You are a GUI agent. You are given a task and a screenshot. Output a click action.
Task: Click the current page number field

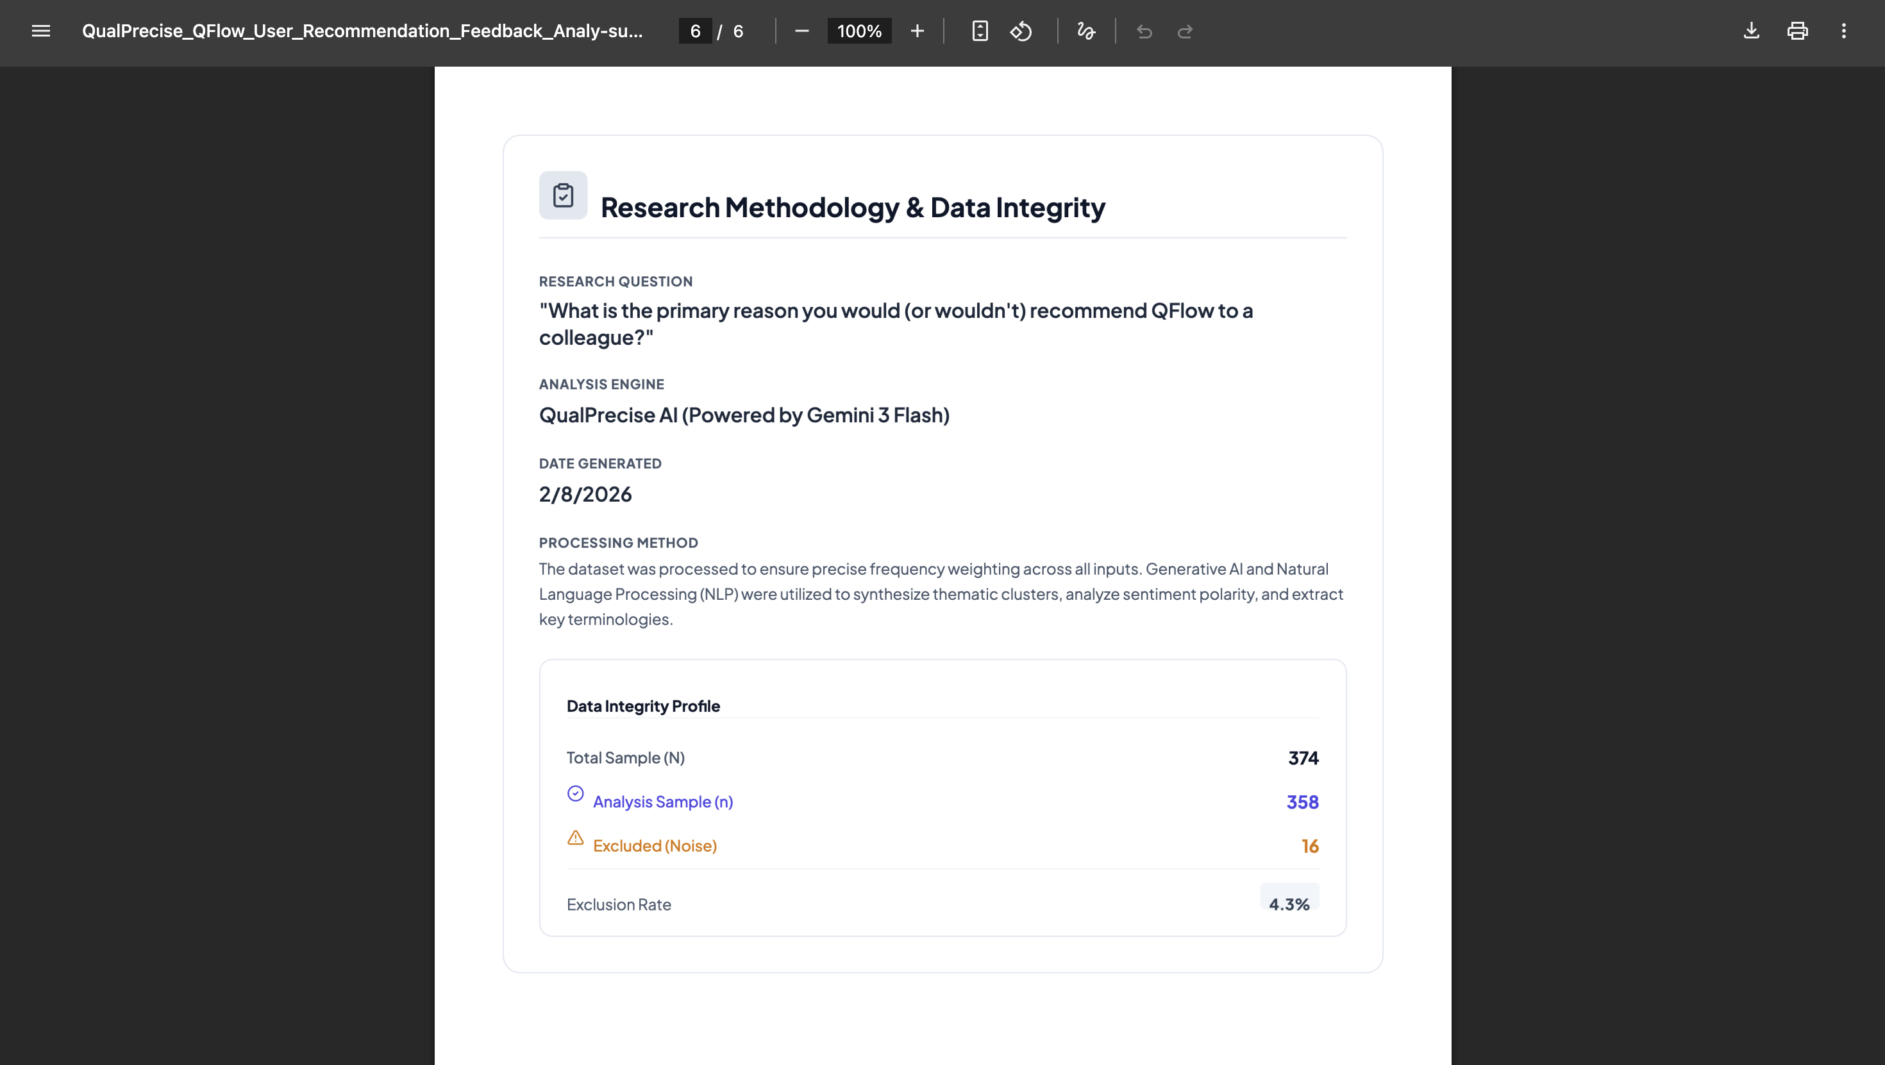click(x=695, y=31)
